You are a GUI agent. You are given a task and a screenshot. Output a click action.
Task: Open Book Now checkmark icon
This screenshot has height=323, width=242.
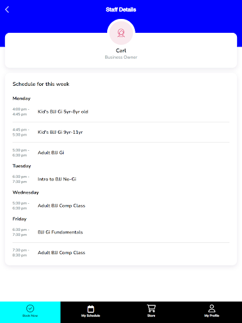point(30,308)
